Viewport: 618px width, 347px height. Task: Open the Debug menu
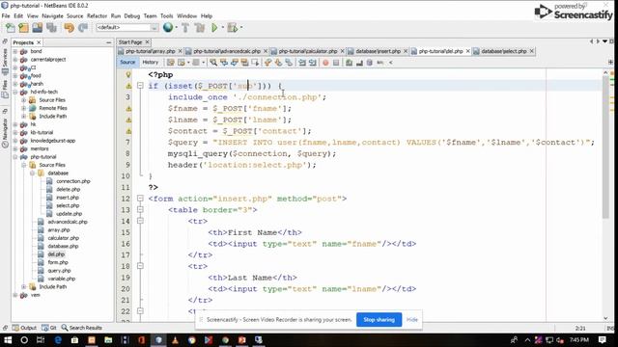tap(132, 16)
